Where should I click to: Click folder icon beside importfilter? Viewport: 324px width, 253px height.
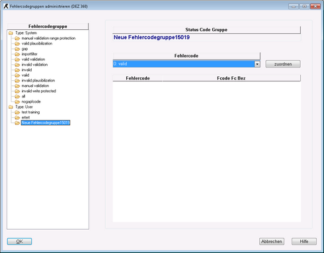(x=17, y=54)
